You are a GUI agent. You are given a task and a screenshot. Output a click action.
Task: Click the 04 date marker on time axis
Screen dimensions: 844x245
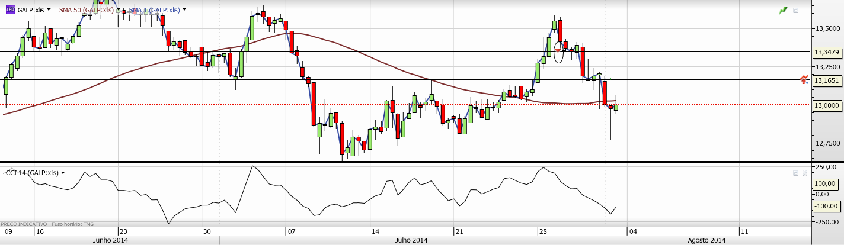coord(633,231)
